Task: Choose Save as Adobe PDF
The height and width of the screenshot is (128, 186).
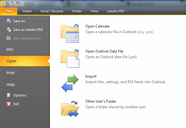Action: point(28,30)
